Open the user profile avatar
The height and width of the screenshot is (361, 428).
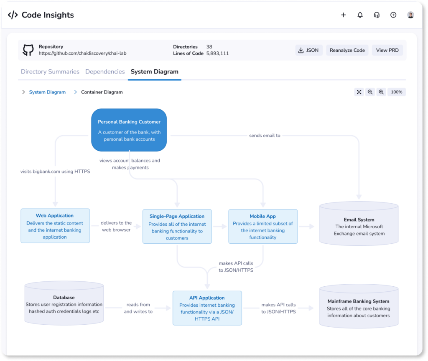click(410, 15)
